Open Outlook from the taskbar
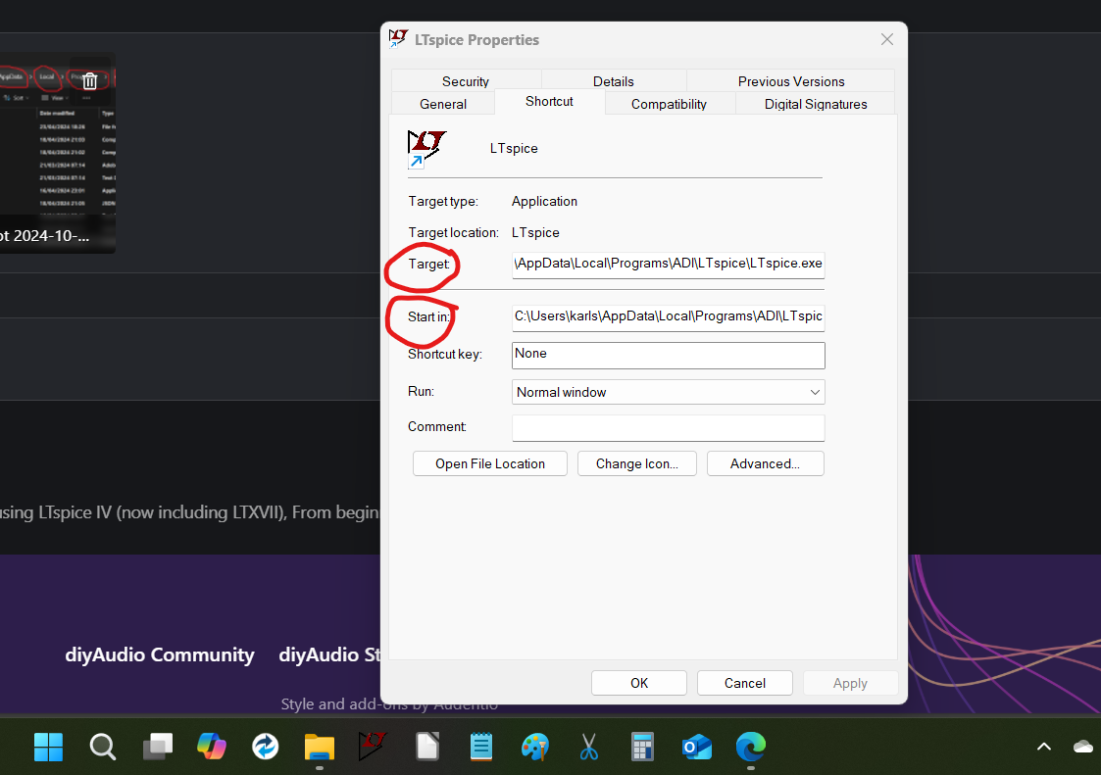The image size is (1101, 775). pos(696,747)
